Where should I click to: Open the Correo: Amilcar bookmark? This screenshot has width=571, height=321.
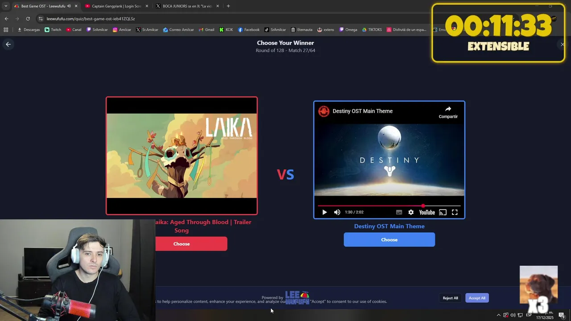(x=178, y=30)
